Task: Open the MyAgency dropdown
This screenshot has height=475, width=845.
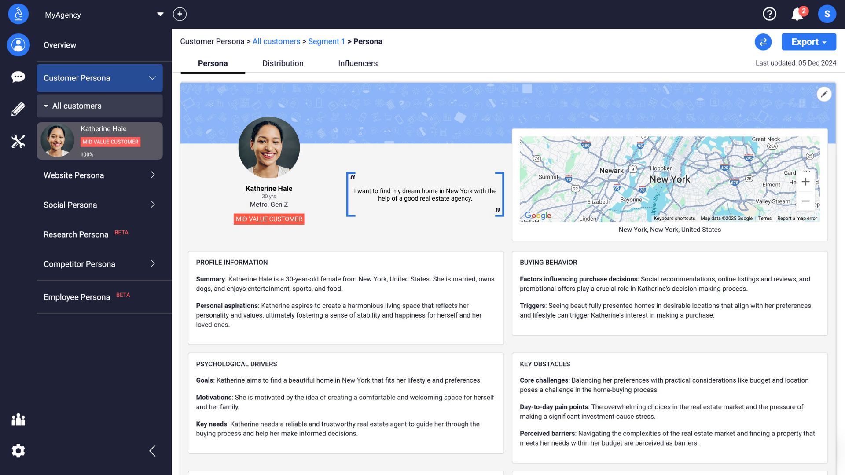Action: [x=160, y=14]
